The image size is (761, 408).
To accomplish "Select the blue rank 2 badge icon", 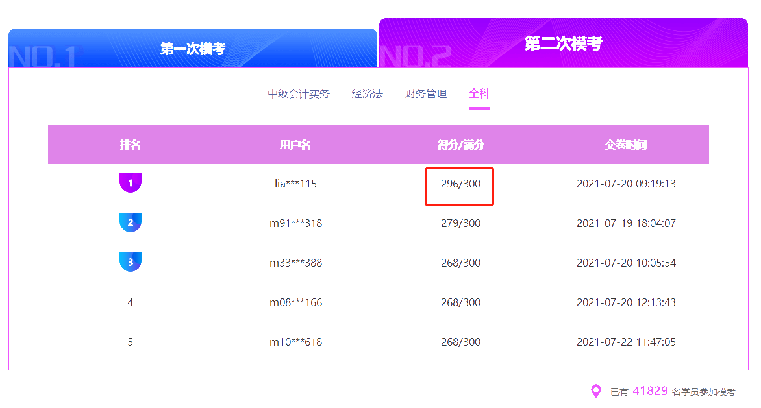I will [x=130, y=222].
